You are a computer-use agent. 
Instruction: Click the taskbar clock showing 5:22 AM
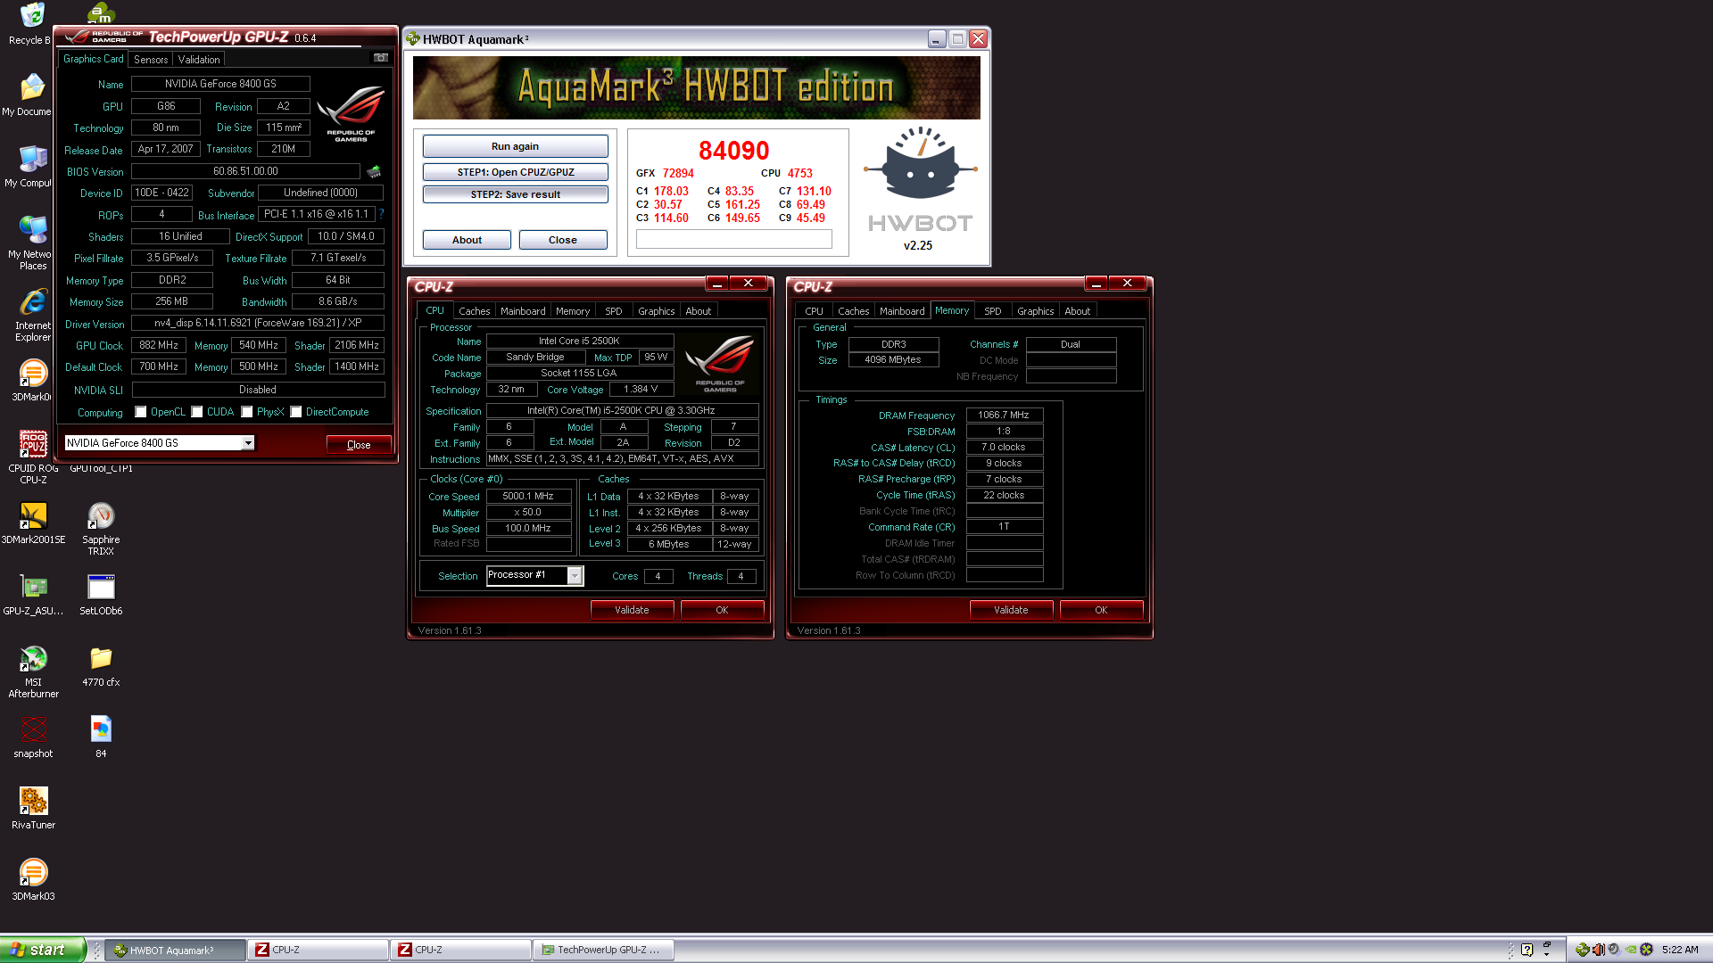tap(1680, 950)
